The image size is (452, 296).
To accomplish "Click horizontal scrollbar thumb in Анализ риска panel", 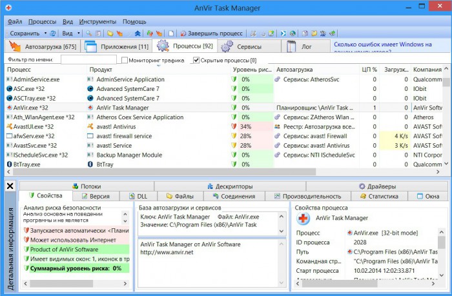I will [61, 284].
